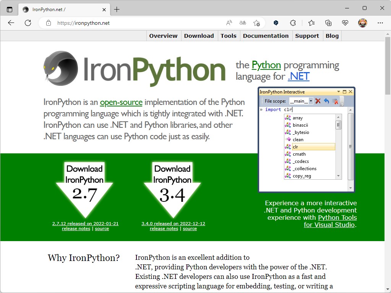Click the array module icon in the autocomplete popup
The image size is (391, 293).
tap(288, 118)
